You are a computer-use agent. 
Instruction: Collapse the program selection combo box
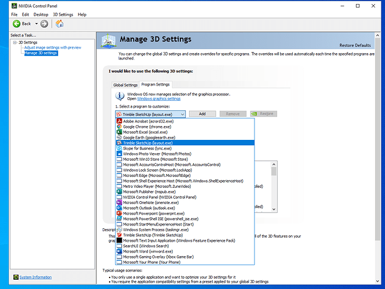(x=183, y=114)
